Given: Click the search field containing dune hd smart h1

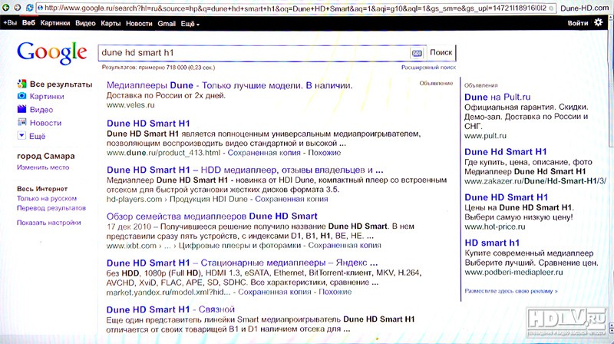Looking at the screenshot, I should 254,53.
